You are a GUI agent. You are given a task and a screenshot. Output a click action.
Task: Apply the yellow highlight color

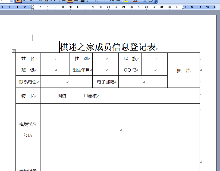point(126,1)
